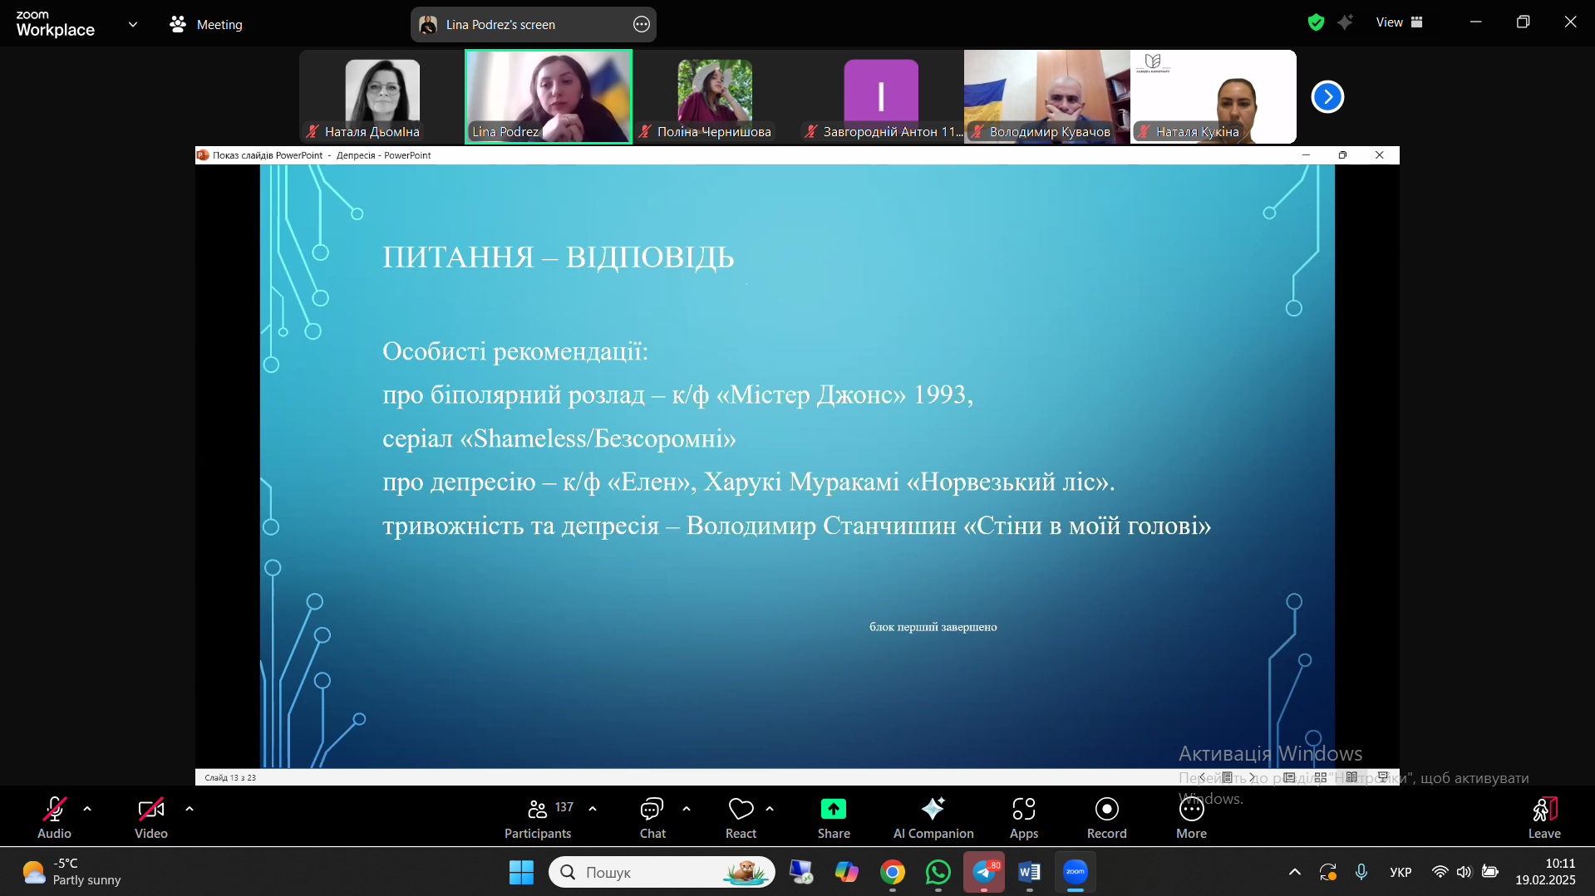Open the Zoom Workplace dropdown chevron

[x=133, y=24]
